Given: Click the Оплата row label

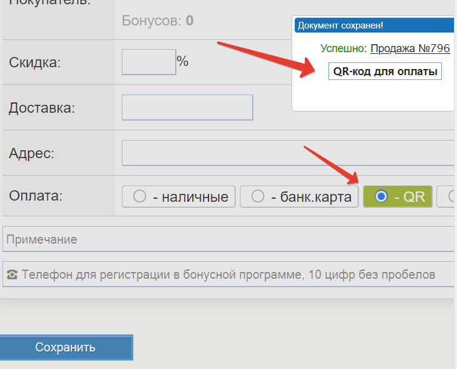Looking at the screenshot, I should coord(36,196).
